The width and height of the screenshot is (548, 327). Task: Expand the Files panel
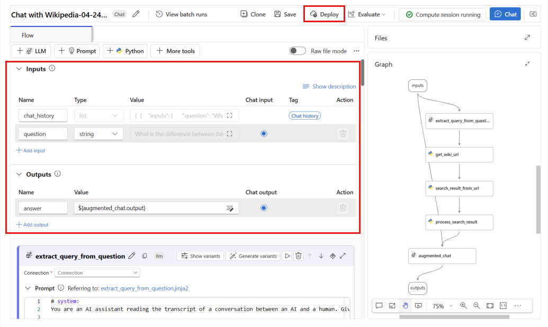tap(527, 38)
